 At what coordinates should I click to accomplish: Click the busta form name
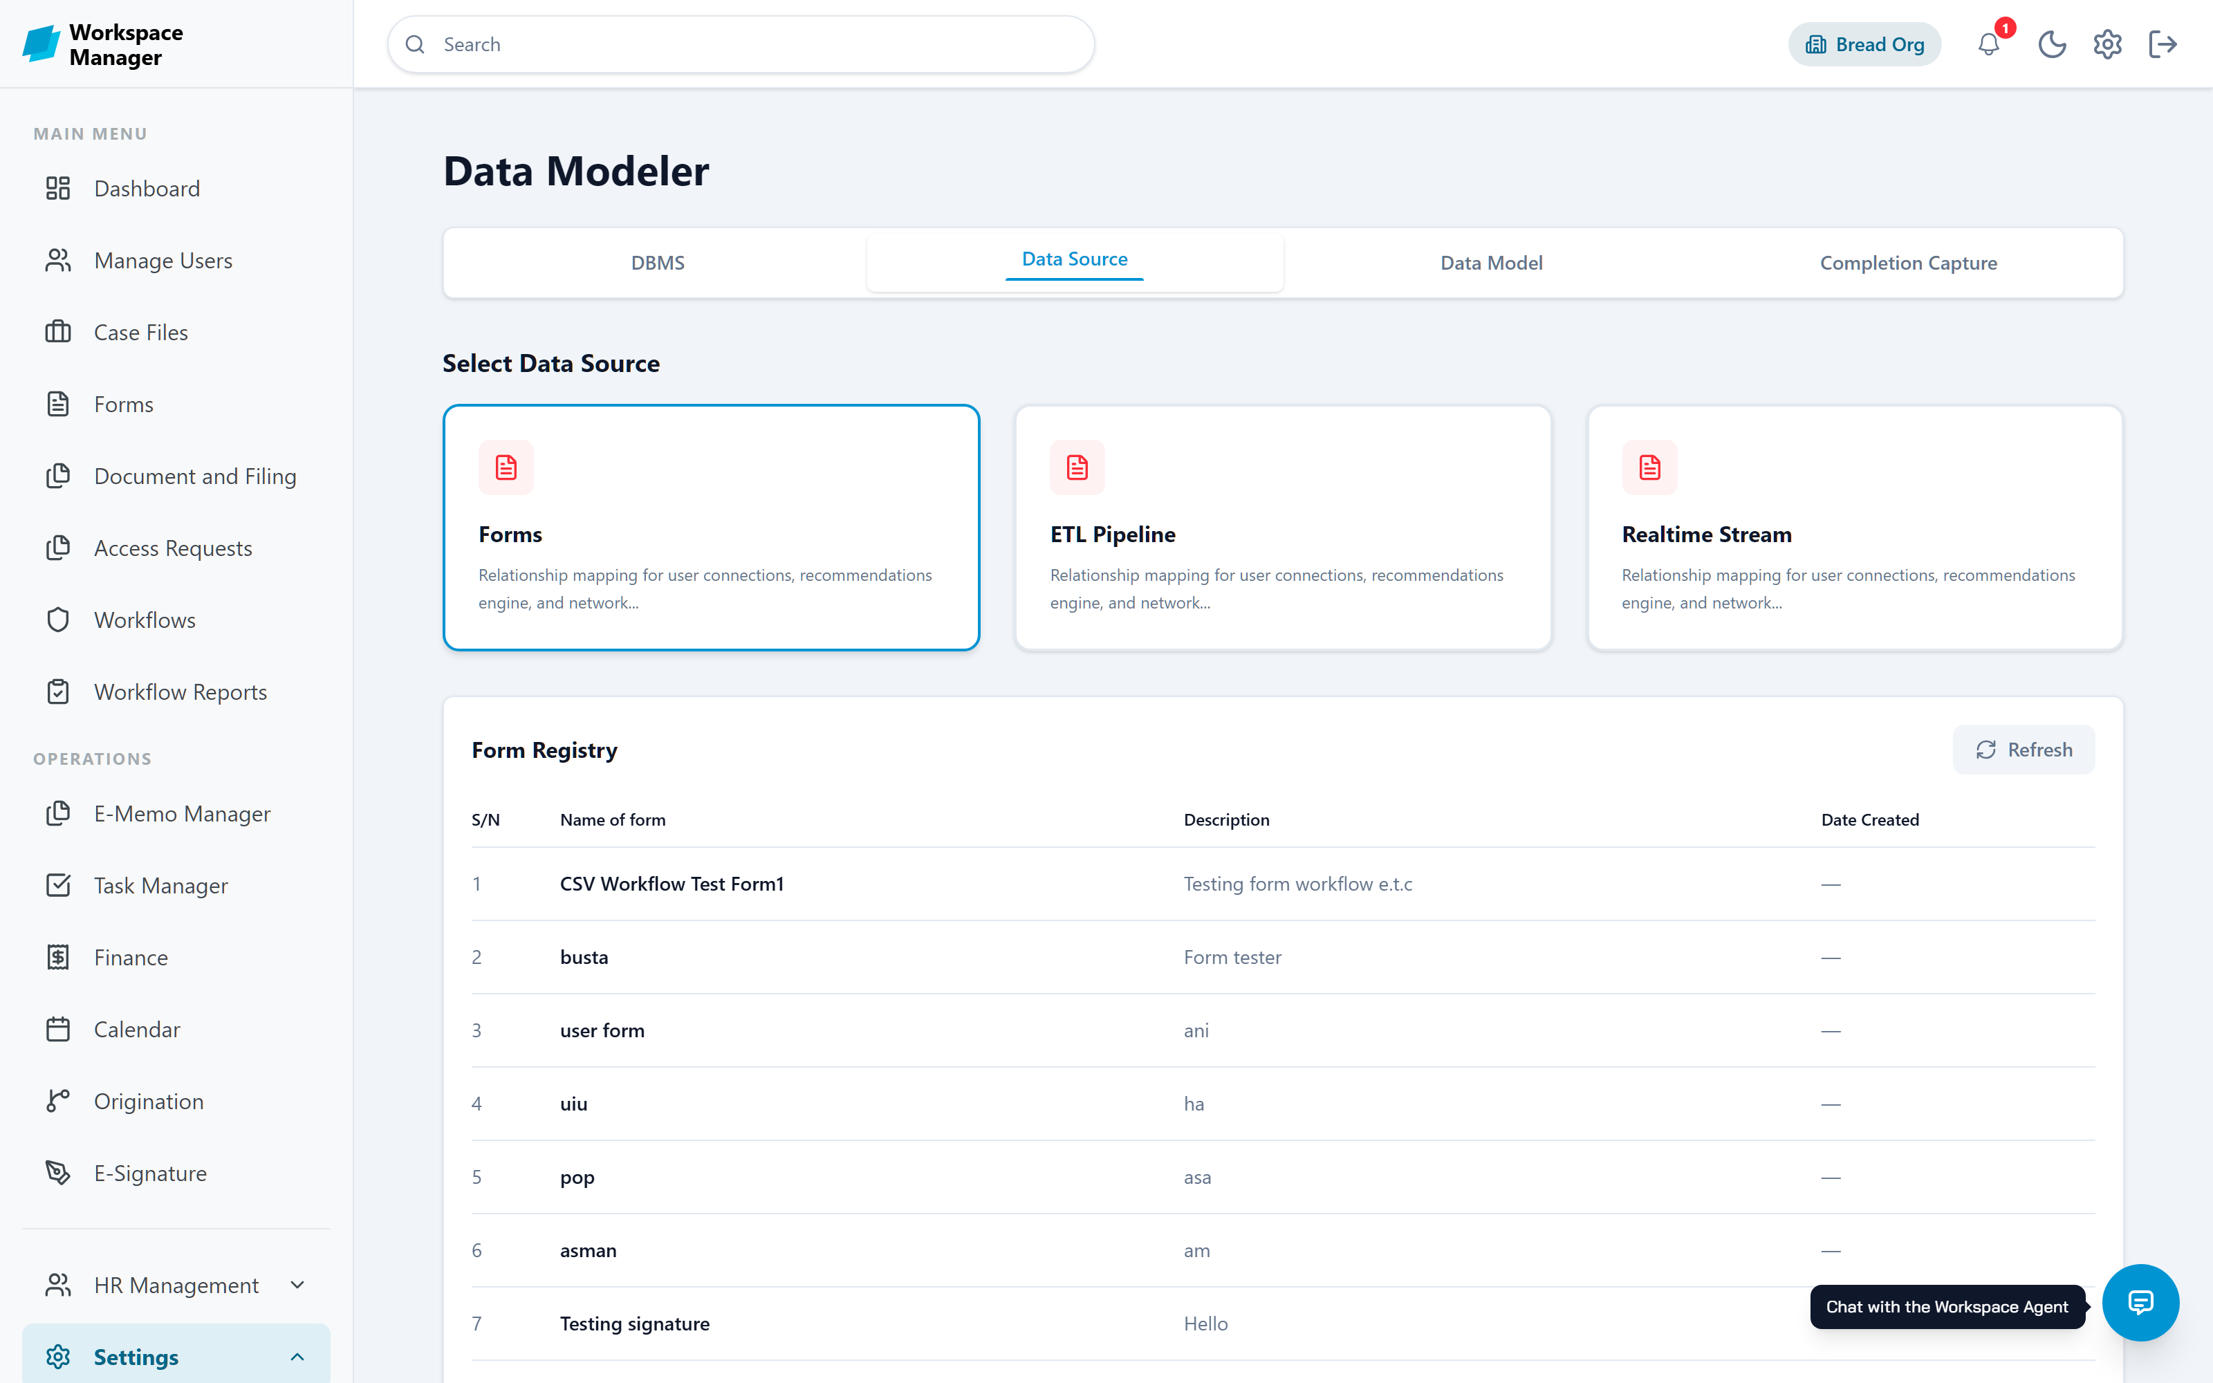pyautogui.click(x=584, y=957)
